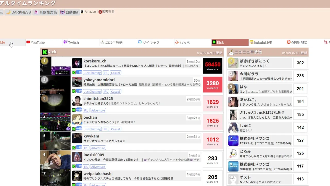The image size is (330, 186).
Task: Switch to the ニコニコ生放送 tab
Action: (x=118, y=43)
